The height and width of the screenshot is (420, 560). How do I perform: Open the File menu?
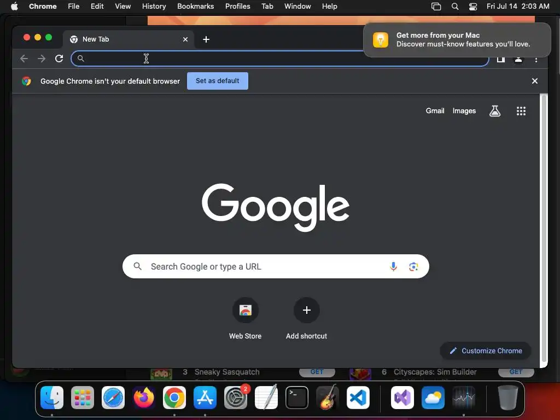click(74, 7)
